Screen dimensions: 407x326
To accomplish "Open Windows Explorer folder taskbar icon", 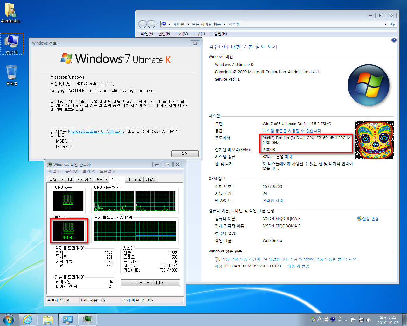I will click(x=48, y=320).
